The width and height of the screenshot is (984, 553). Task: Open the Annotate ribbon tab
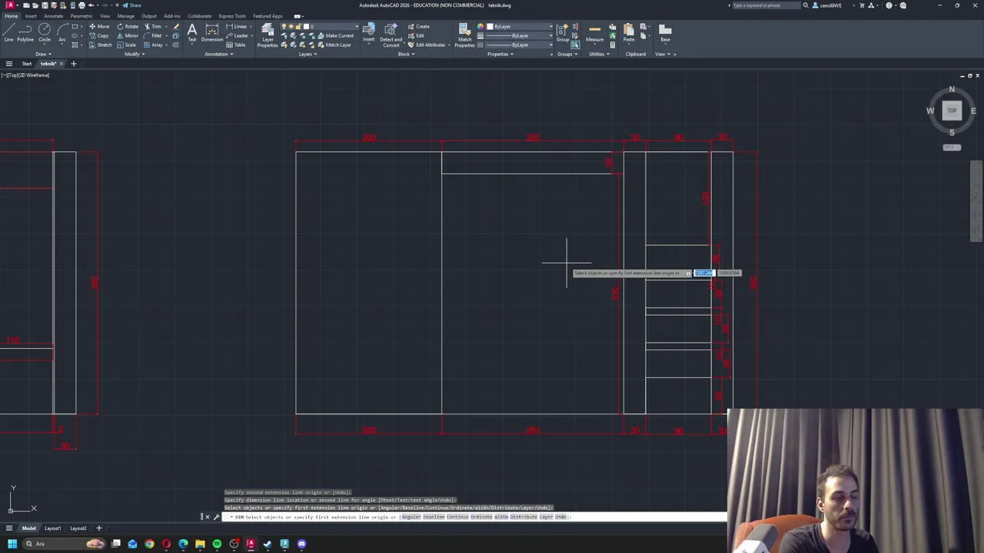pos(54,16)
